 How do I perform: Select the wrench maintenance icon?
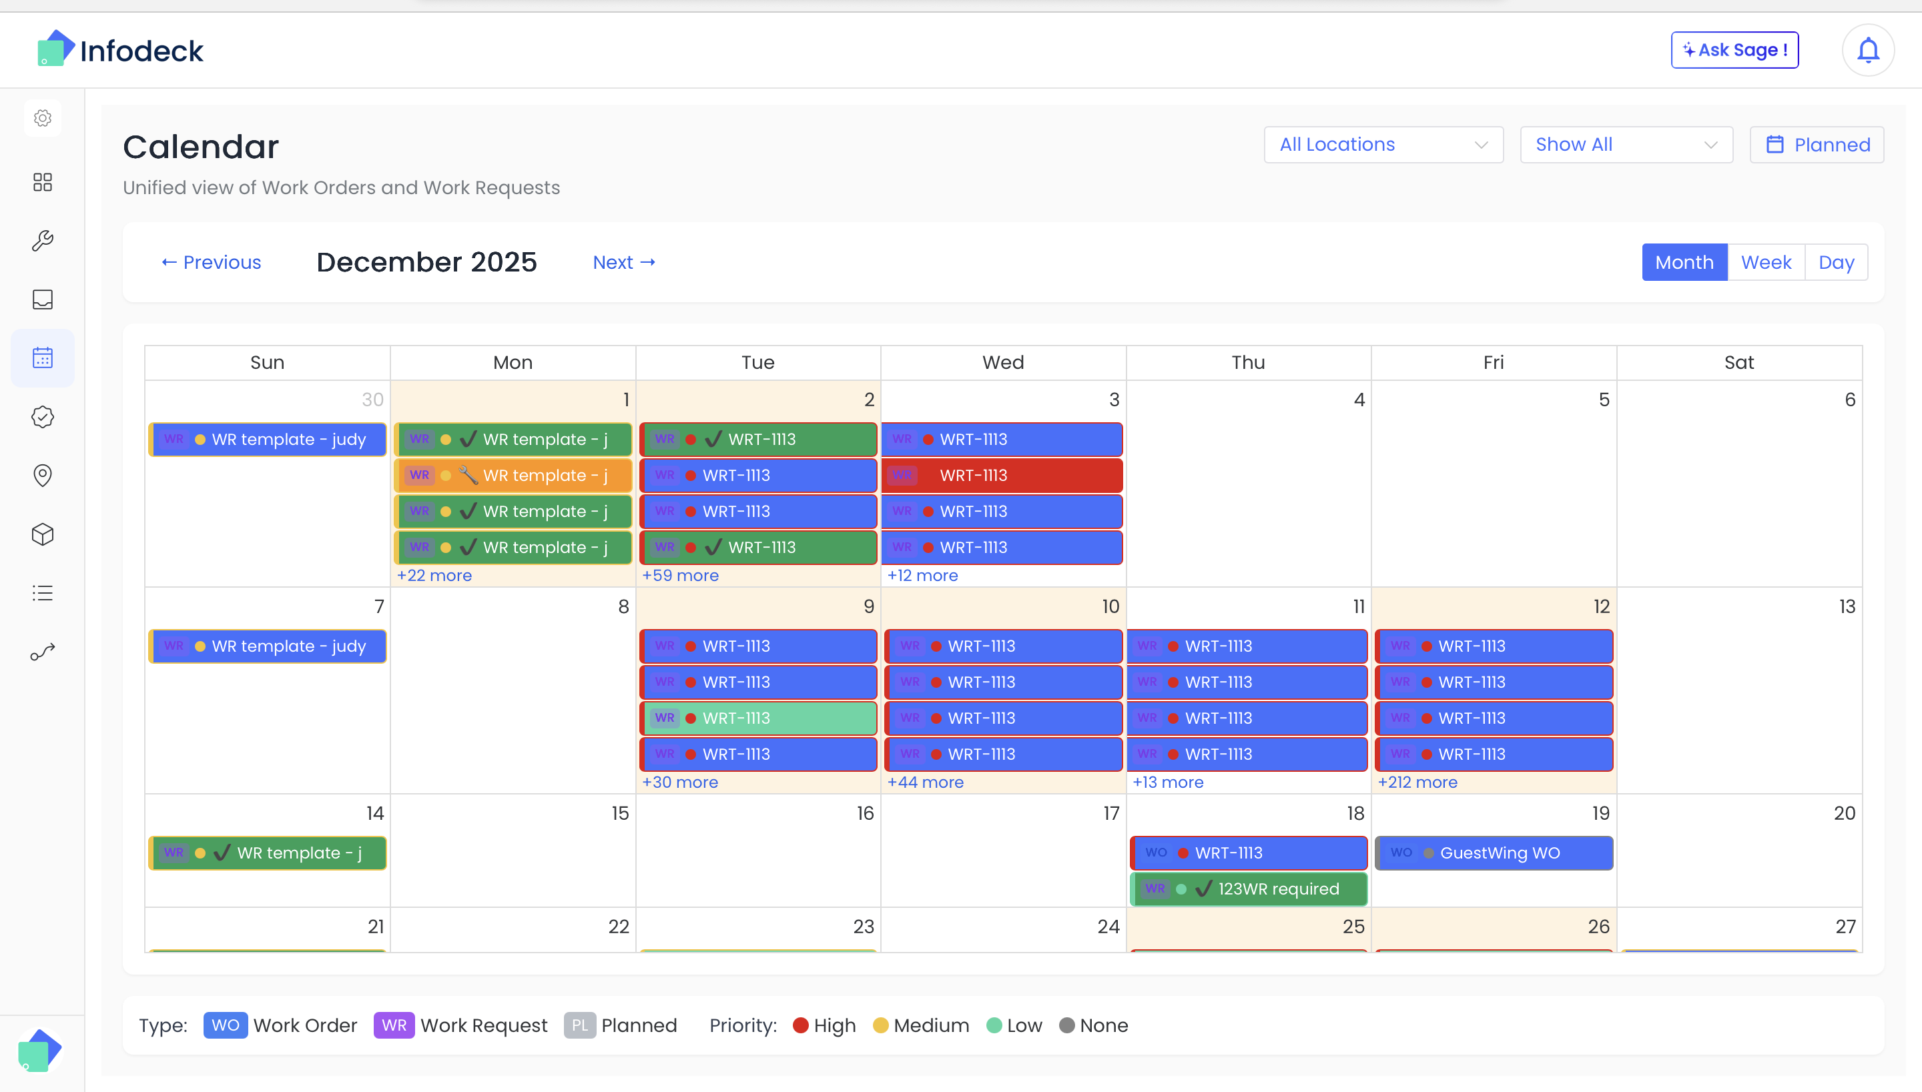(x=42, y=240)
